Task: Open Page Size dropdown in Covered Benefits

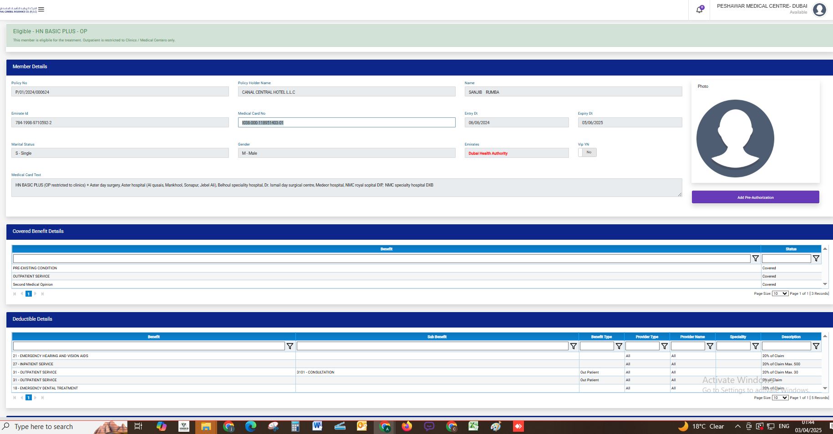Action: coord(780,293)
